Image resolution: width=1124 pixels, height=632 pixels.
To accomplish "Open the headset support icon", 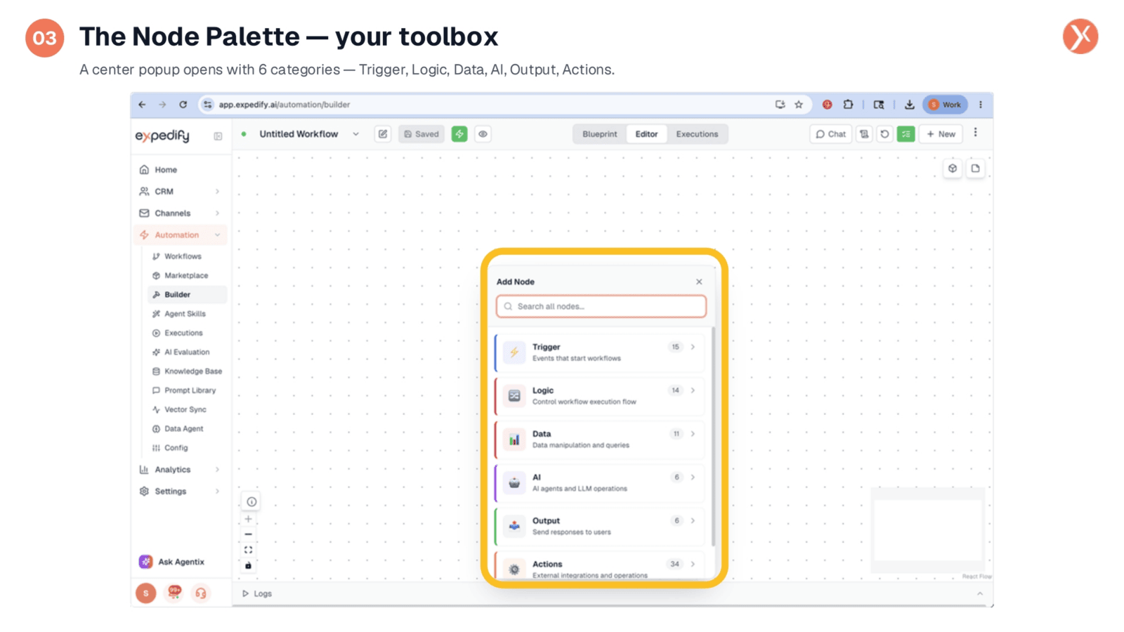I will (201, 593).
